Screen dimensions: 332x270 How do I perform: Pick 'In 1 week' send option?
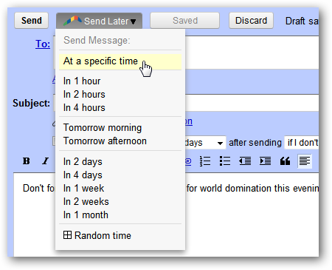pos(83,189)
